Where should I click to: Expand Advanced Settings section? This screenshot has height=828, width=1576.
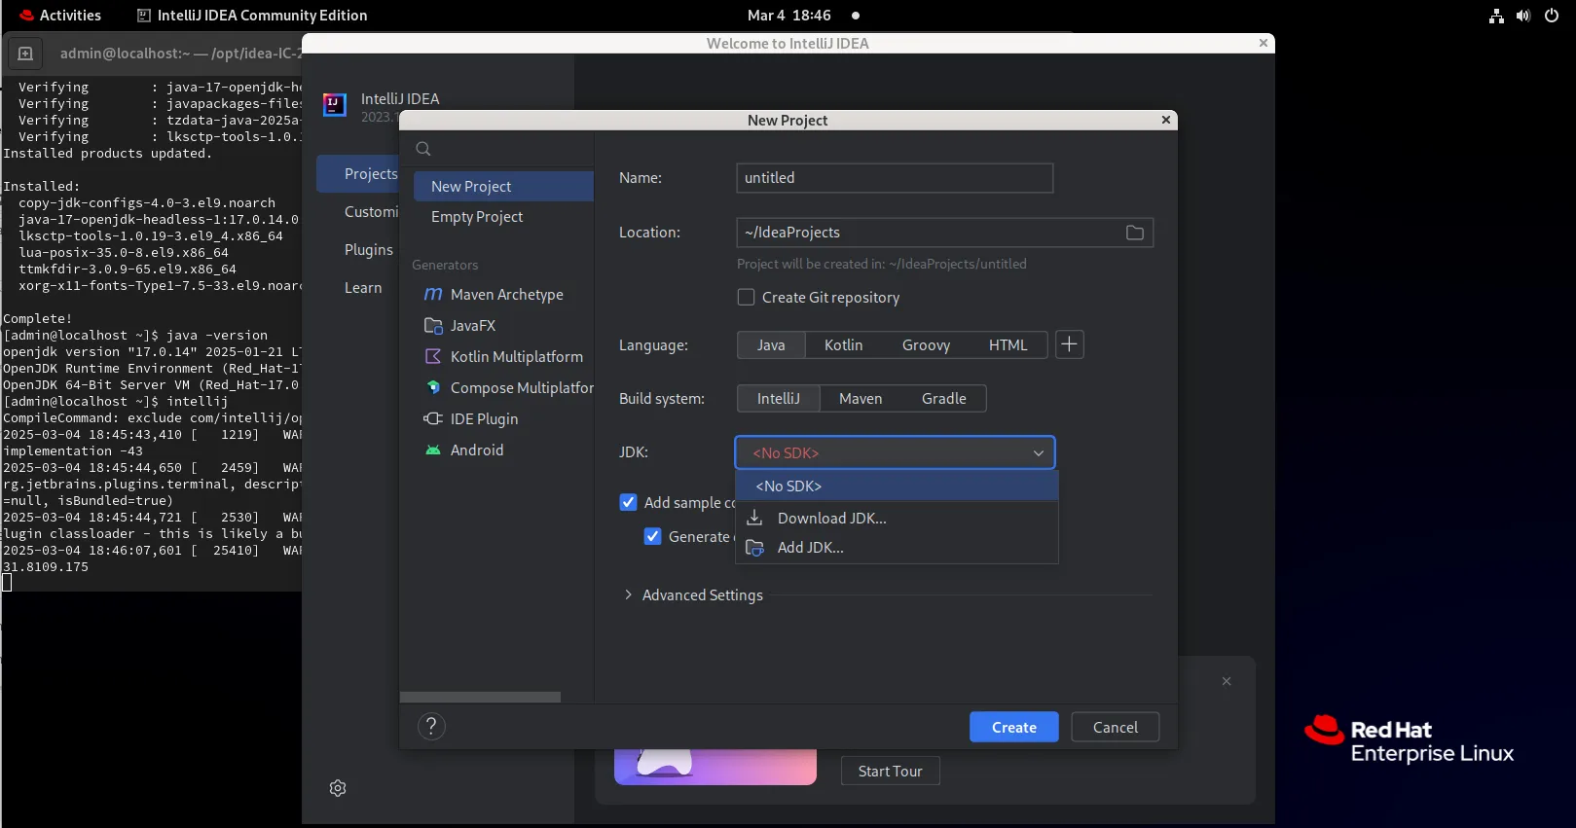(x=693, y=595)
